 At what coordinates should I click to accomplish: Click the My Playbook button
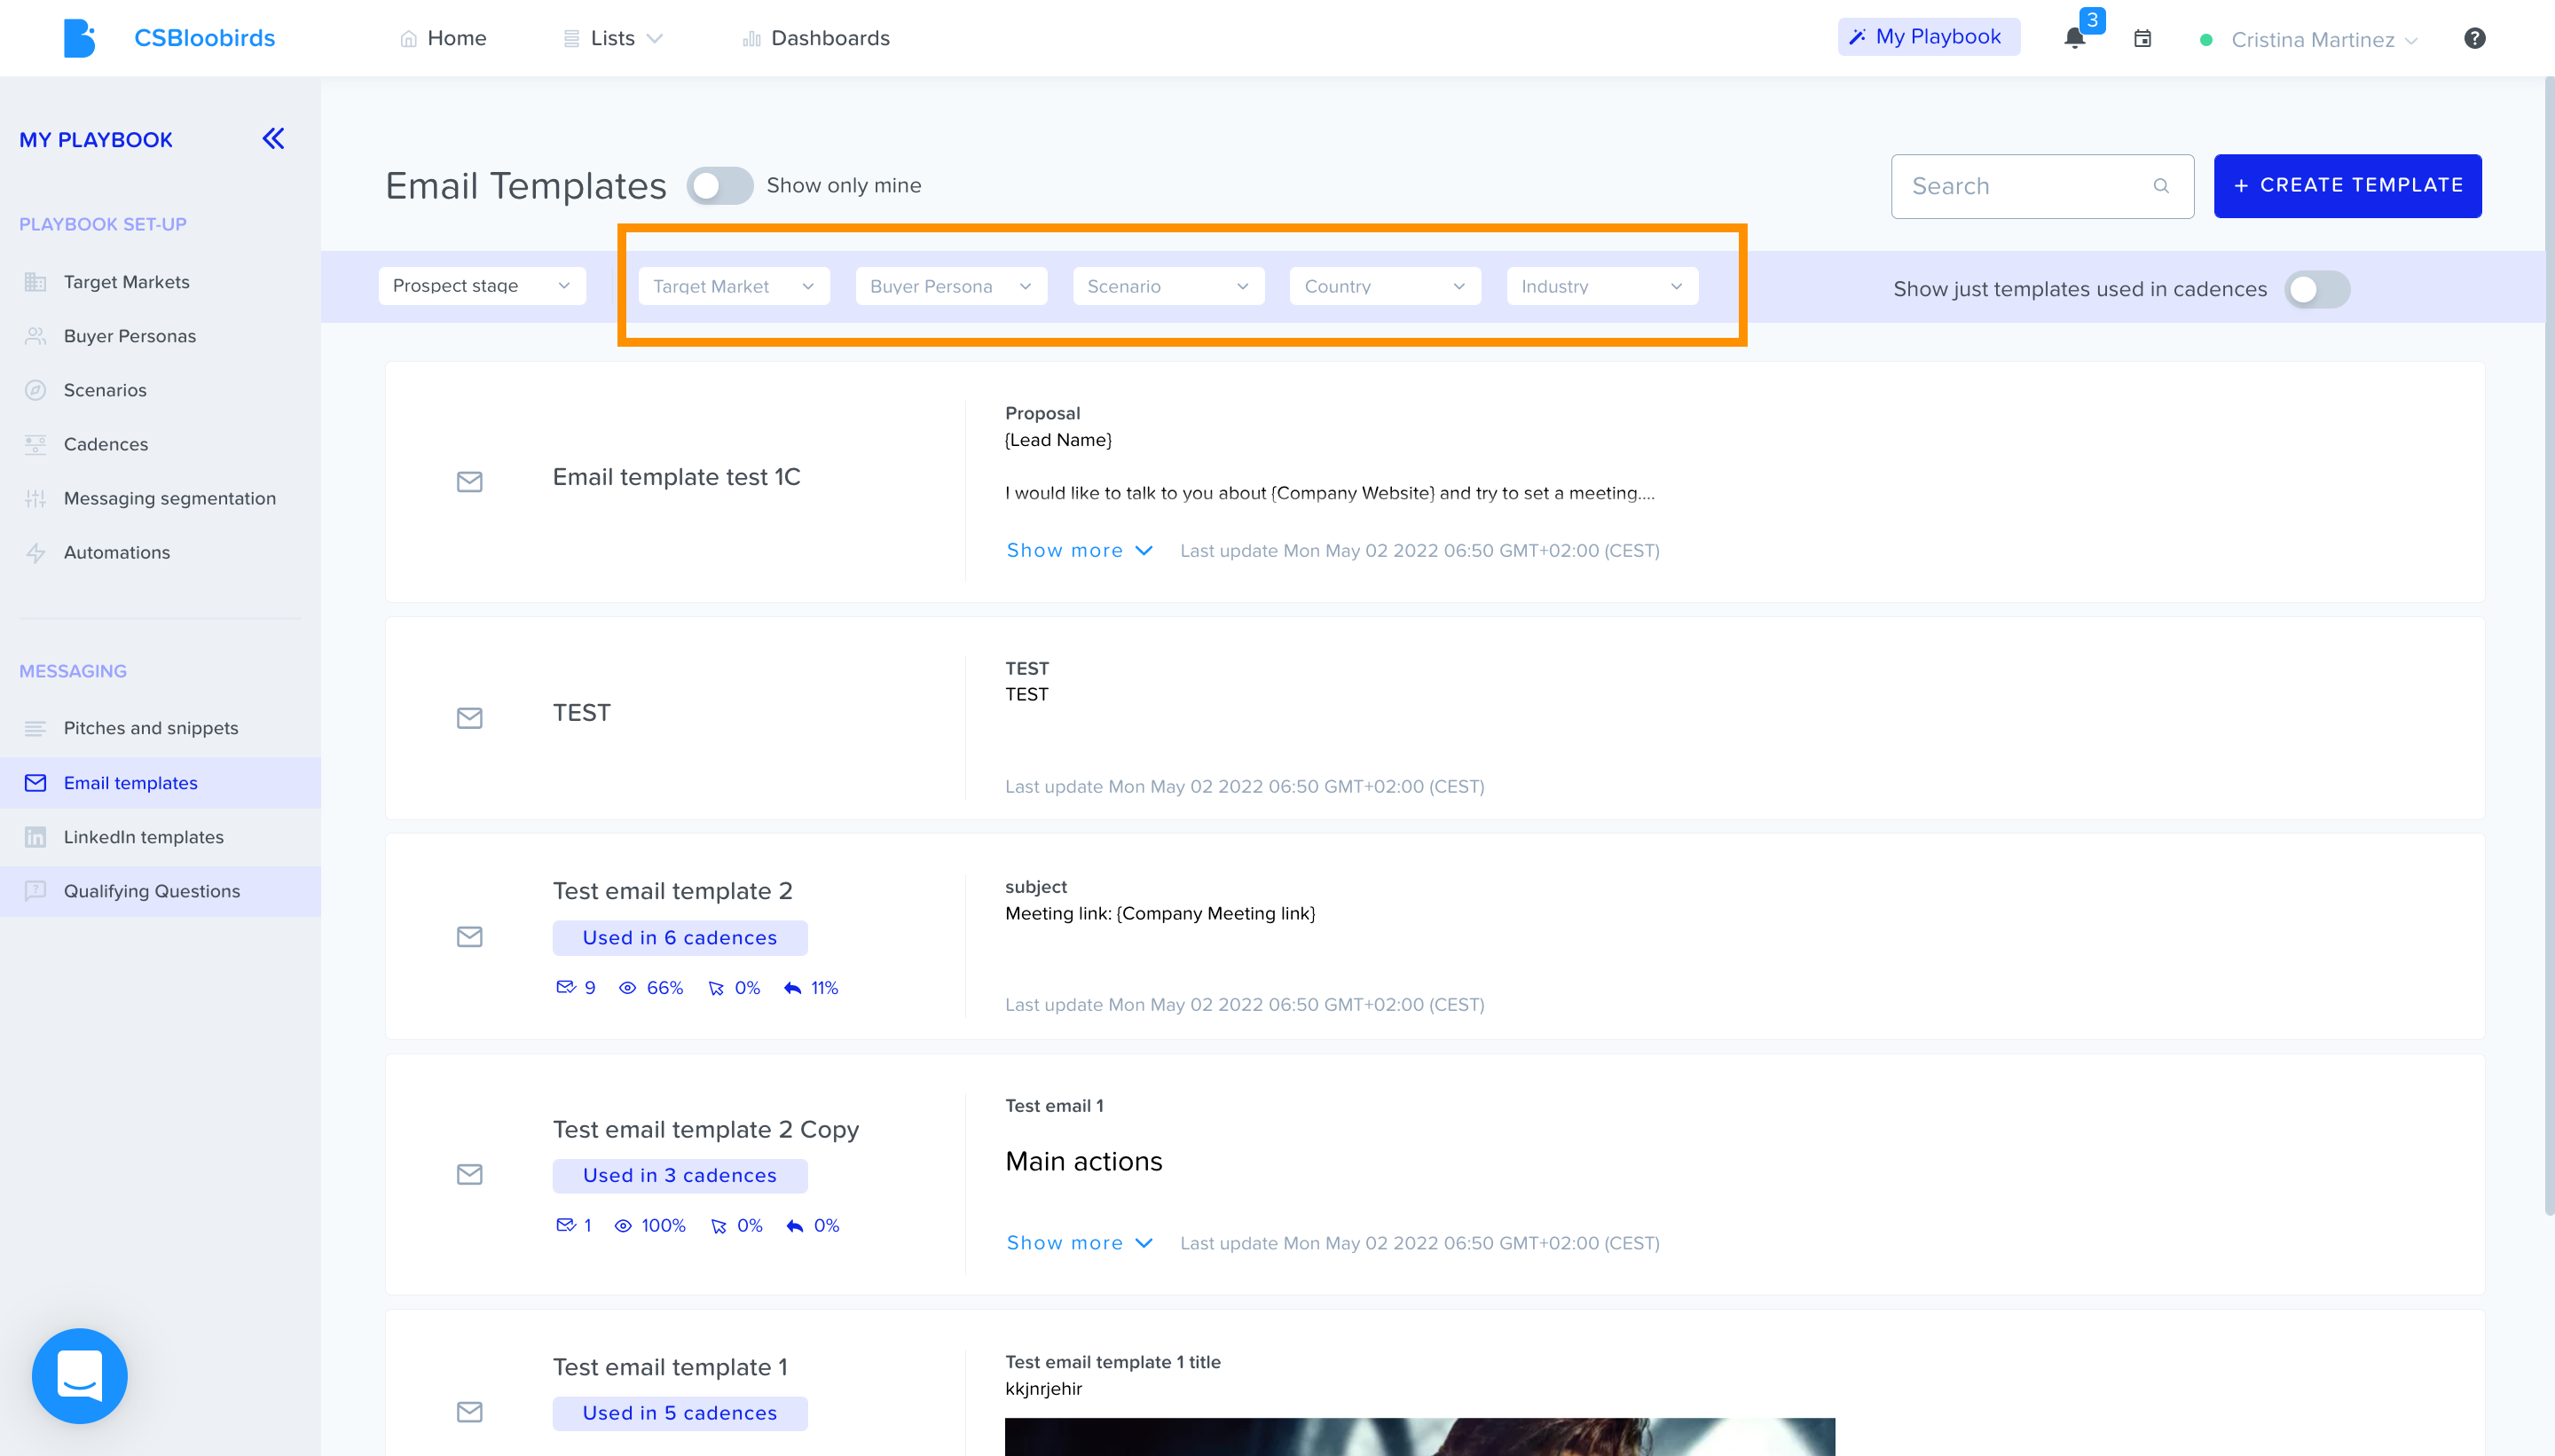pyautogui.click(x=1928, y=37)
